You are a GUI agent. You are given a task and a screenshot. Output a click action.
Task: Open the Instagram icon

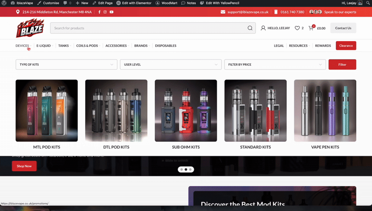[x=105, y=12]
